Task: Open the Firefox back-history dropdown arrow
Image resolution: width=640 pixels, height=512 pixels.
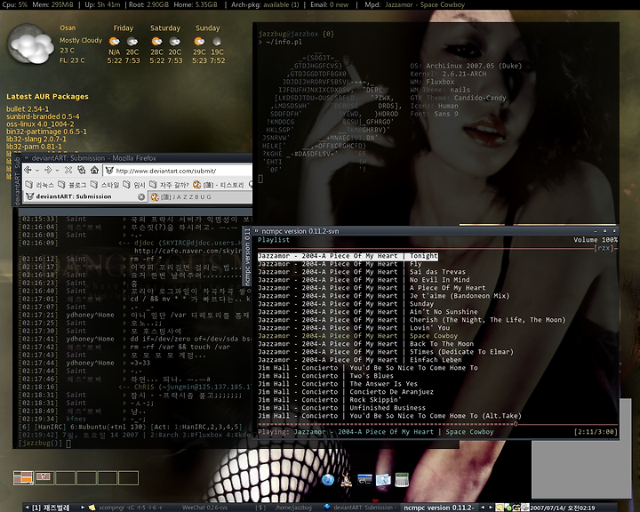Action: coord(37,171)
